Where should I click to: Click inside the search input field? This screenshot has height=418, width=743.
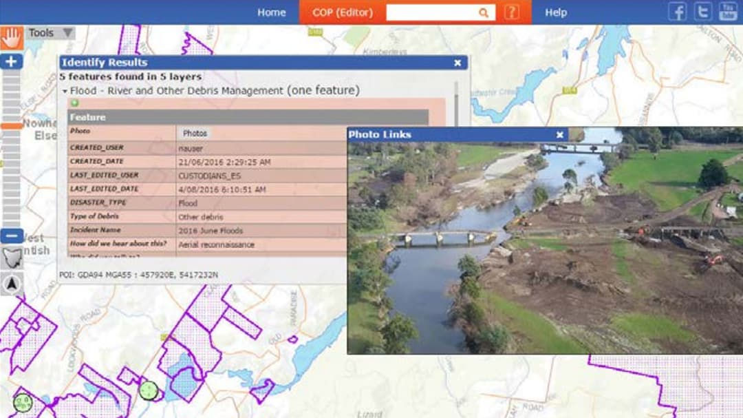pos(433,12)
